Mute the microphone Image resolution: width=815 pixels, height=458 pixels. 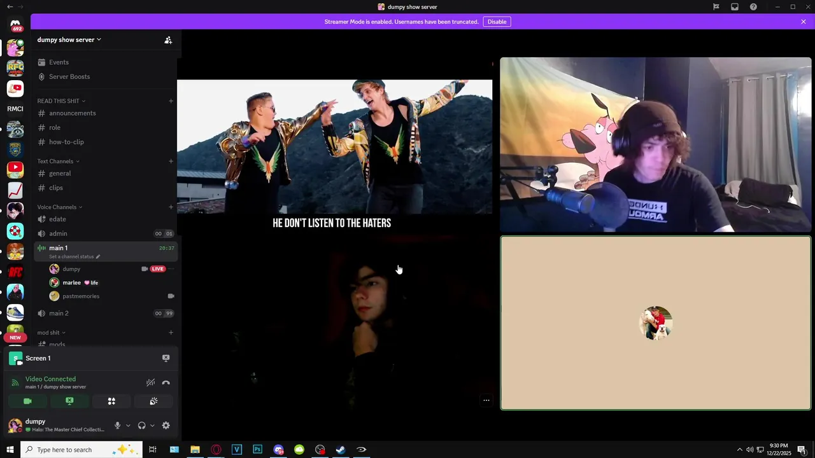tap(117, 426)
